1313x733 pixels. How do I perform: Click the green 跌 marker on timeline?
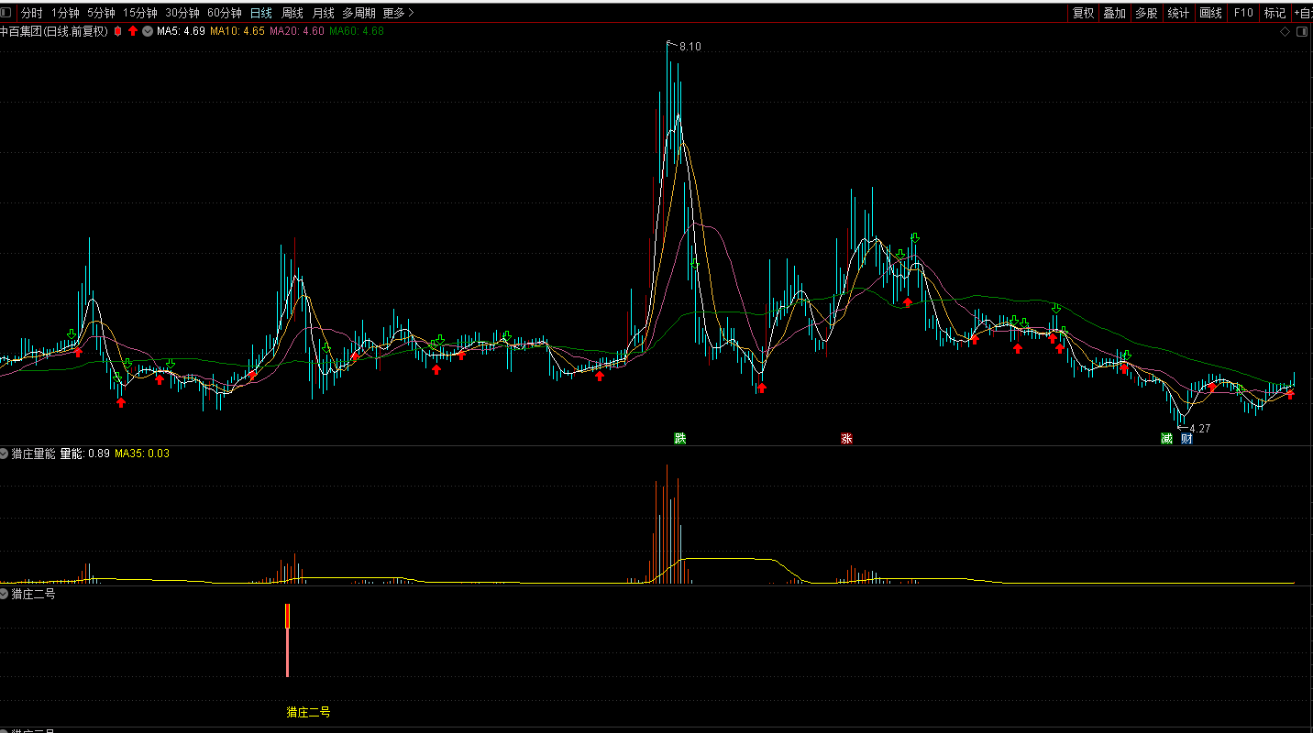pos(680,439)
